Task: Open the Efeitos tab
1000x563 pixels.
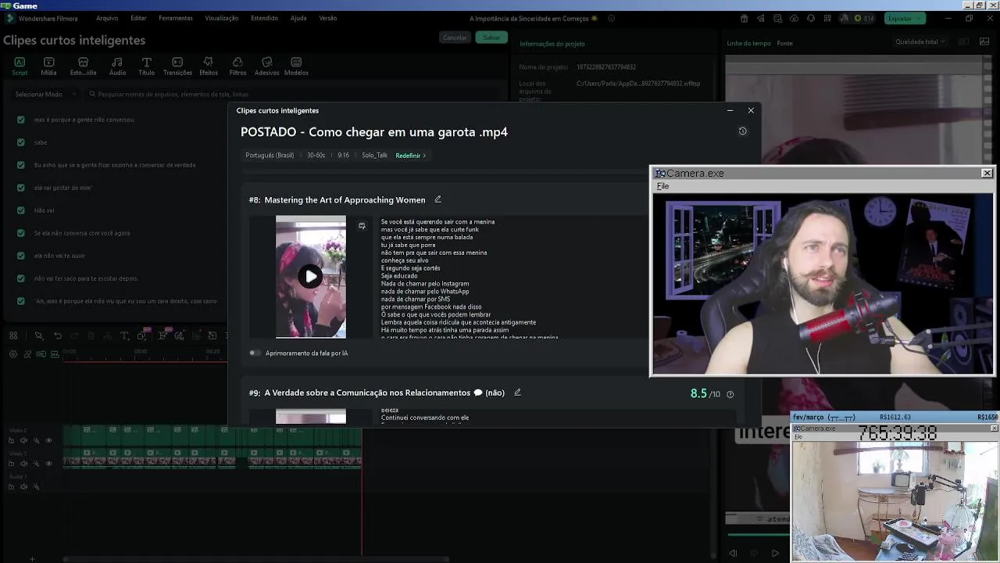Action: coord(209,66)
